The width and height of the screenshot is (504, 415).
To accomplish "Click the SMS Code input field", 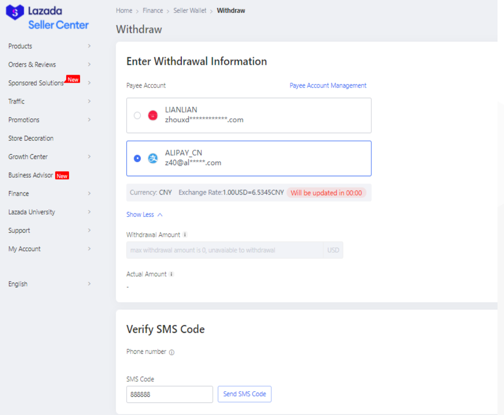I will coord(169,395).
